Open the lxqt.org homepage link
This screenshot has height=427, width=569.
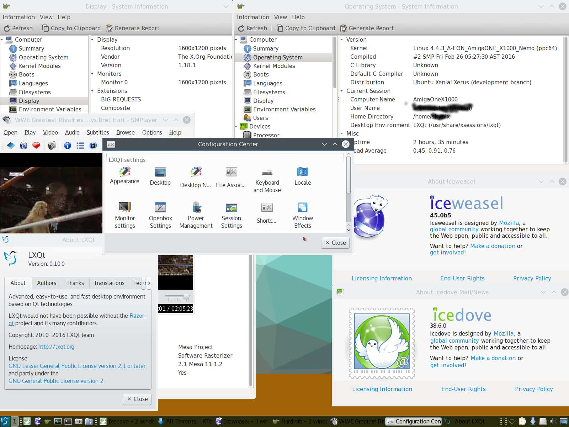pos(56,347)
